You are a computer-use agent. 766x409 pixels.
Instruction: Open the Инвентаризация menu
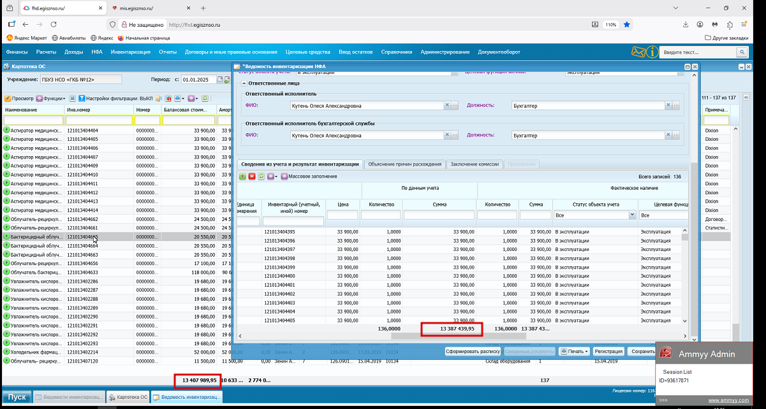[130, 52]
